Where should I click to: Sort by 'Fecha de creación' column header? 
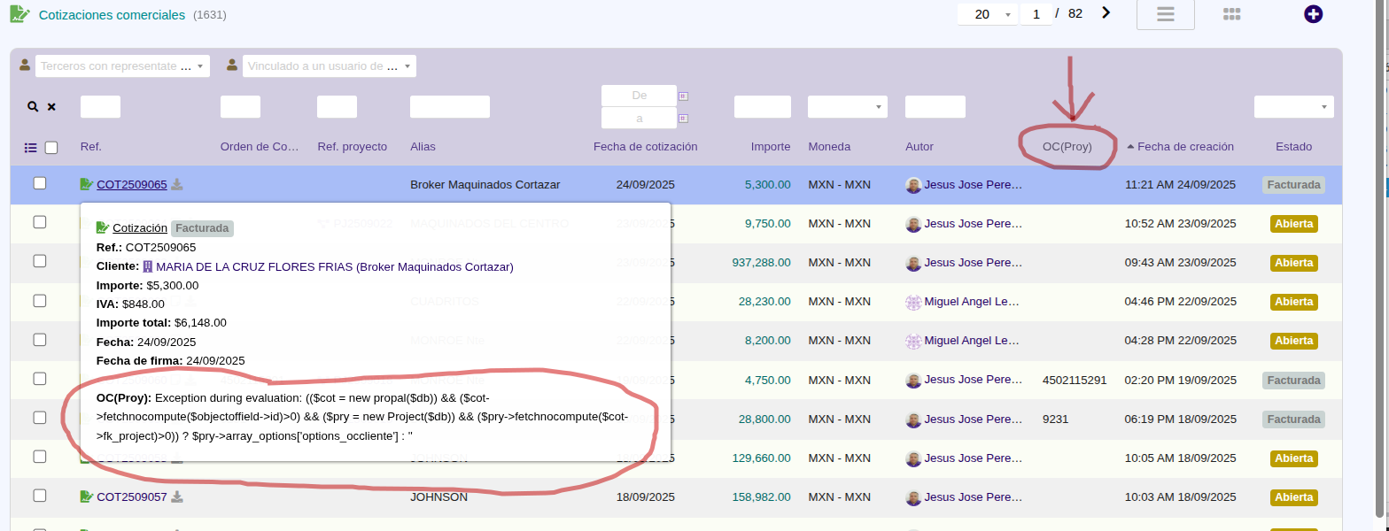pyautogui.click(x=1185, y=147)
